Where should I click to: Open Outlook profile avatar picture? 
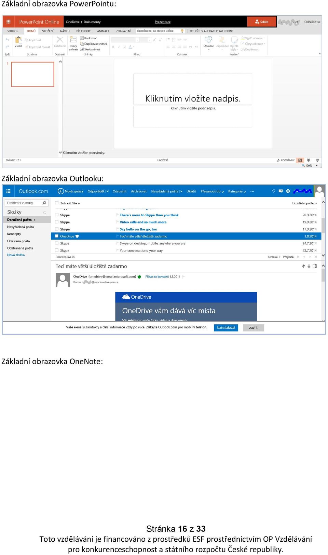pos(319,191)
